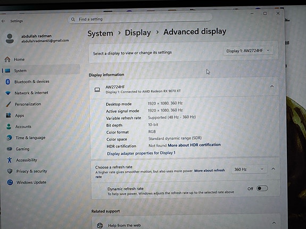The height and width of the screenshot is (229, 306).
Task: Open More about HDR certification link
Action: [x=194, y=145]
